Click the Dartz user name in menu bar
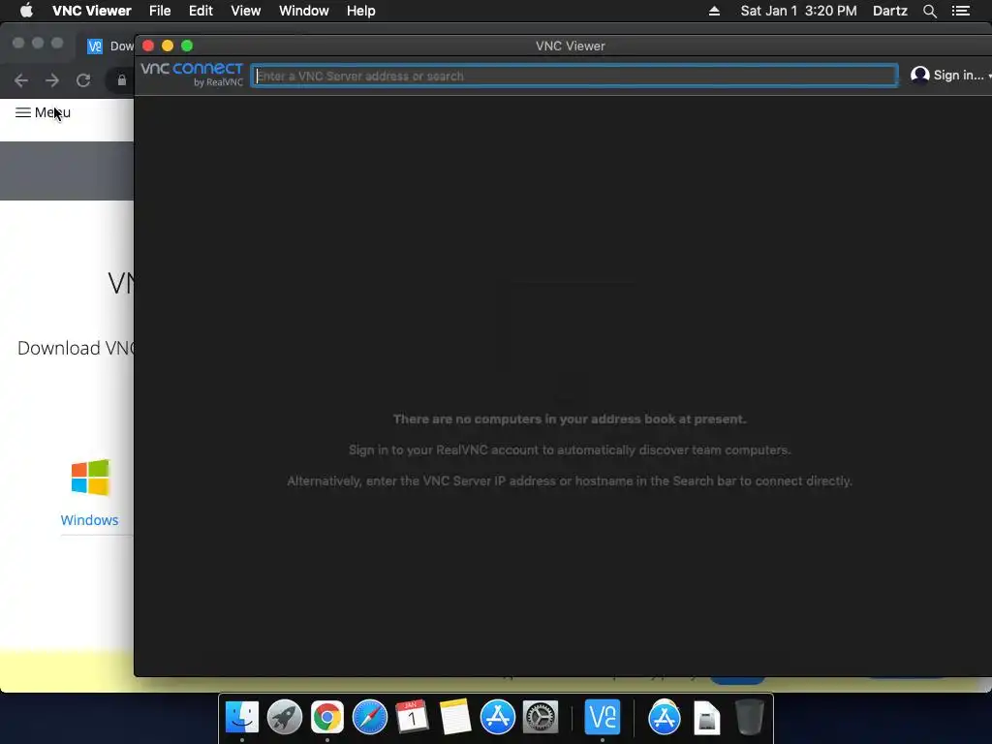Image resolution: width=992 pixels, height=744 pixels. click(889, 11)
